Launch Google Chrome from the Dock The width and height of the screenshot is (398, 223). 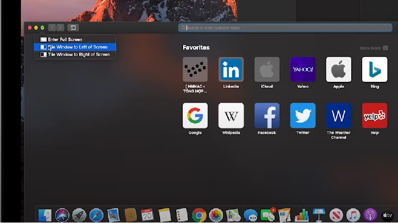click(199, 215)
